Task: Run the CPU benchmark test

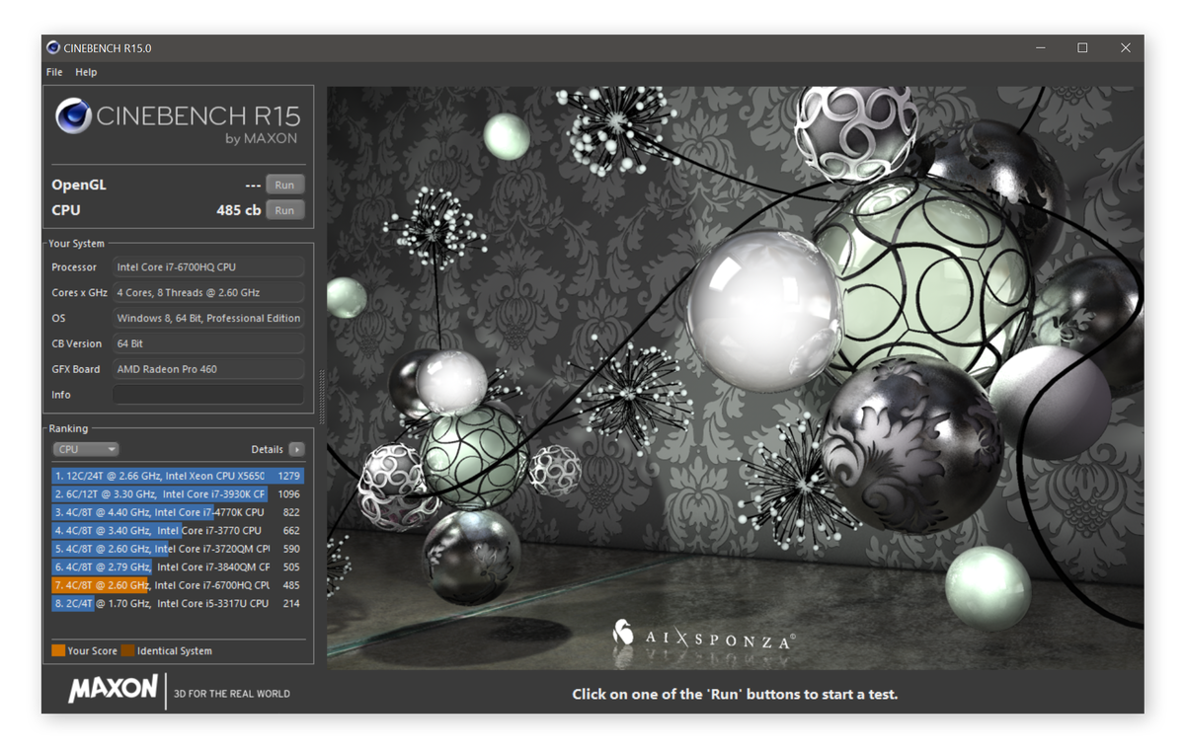Action: click(x=284, y=210)
